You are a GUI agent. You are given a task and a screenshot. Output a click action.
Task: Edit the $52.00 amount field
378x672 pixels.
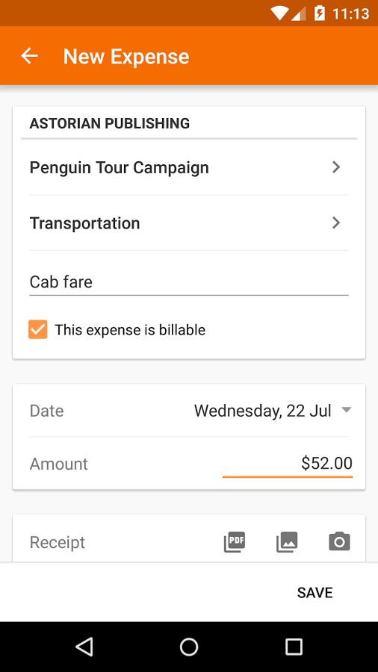pyautogui.click(x=288, y=463)
